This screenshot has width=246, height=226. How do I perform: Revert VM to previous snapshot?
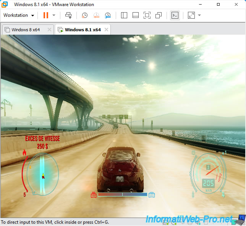pos(96,15)
